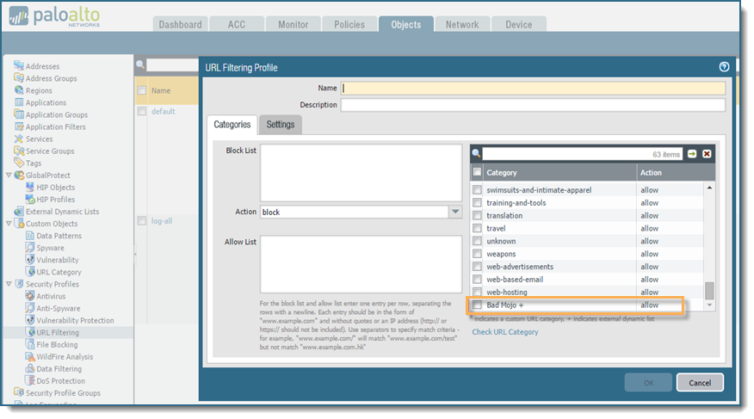Screen dimensions: 754x419
Task: Click the OK button
Action: tap(649, 383)
